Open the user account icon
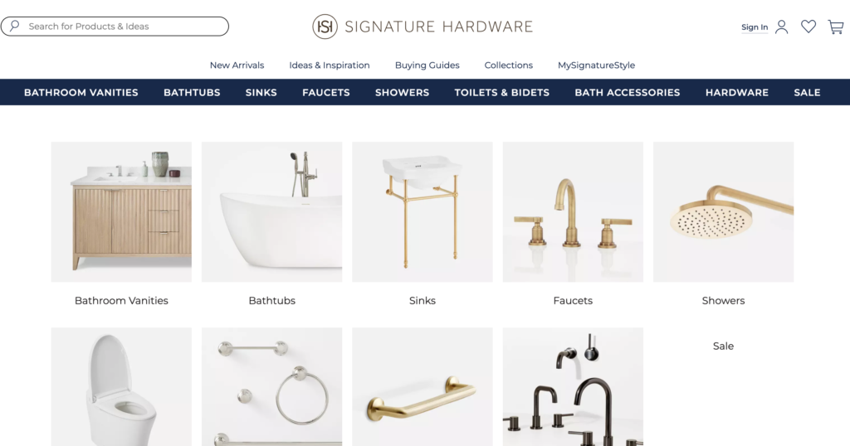The height and width of the screenshot is (446, 850). (x=781, y=27)
